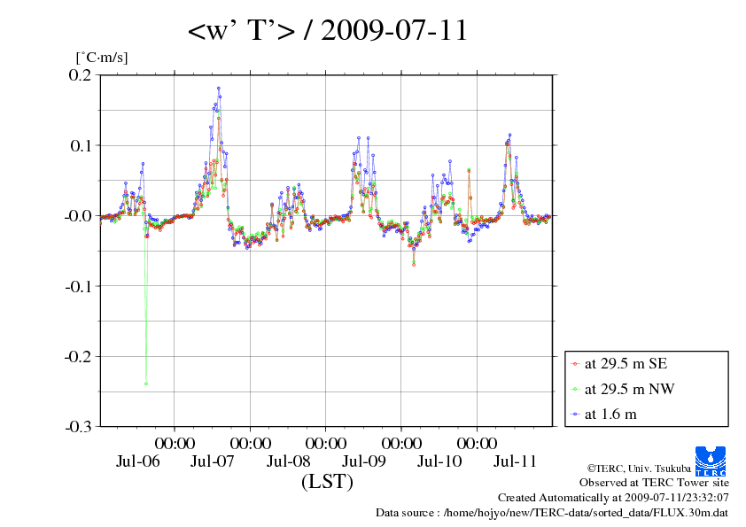
Task: Click the blue marker for 1.6 m
Action: pos(575,415)
